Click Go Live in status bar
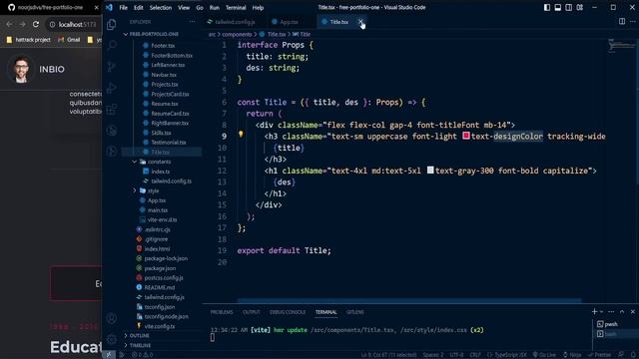Viewport: 639px width, 359px height. pos(544,355)
